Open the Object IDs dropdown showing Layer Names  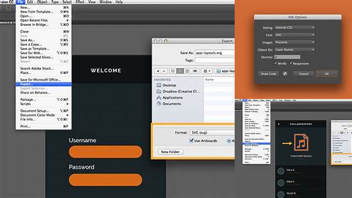[x=295, y=50]
